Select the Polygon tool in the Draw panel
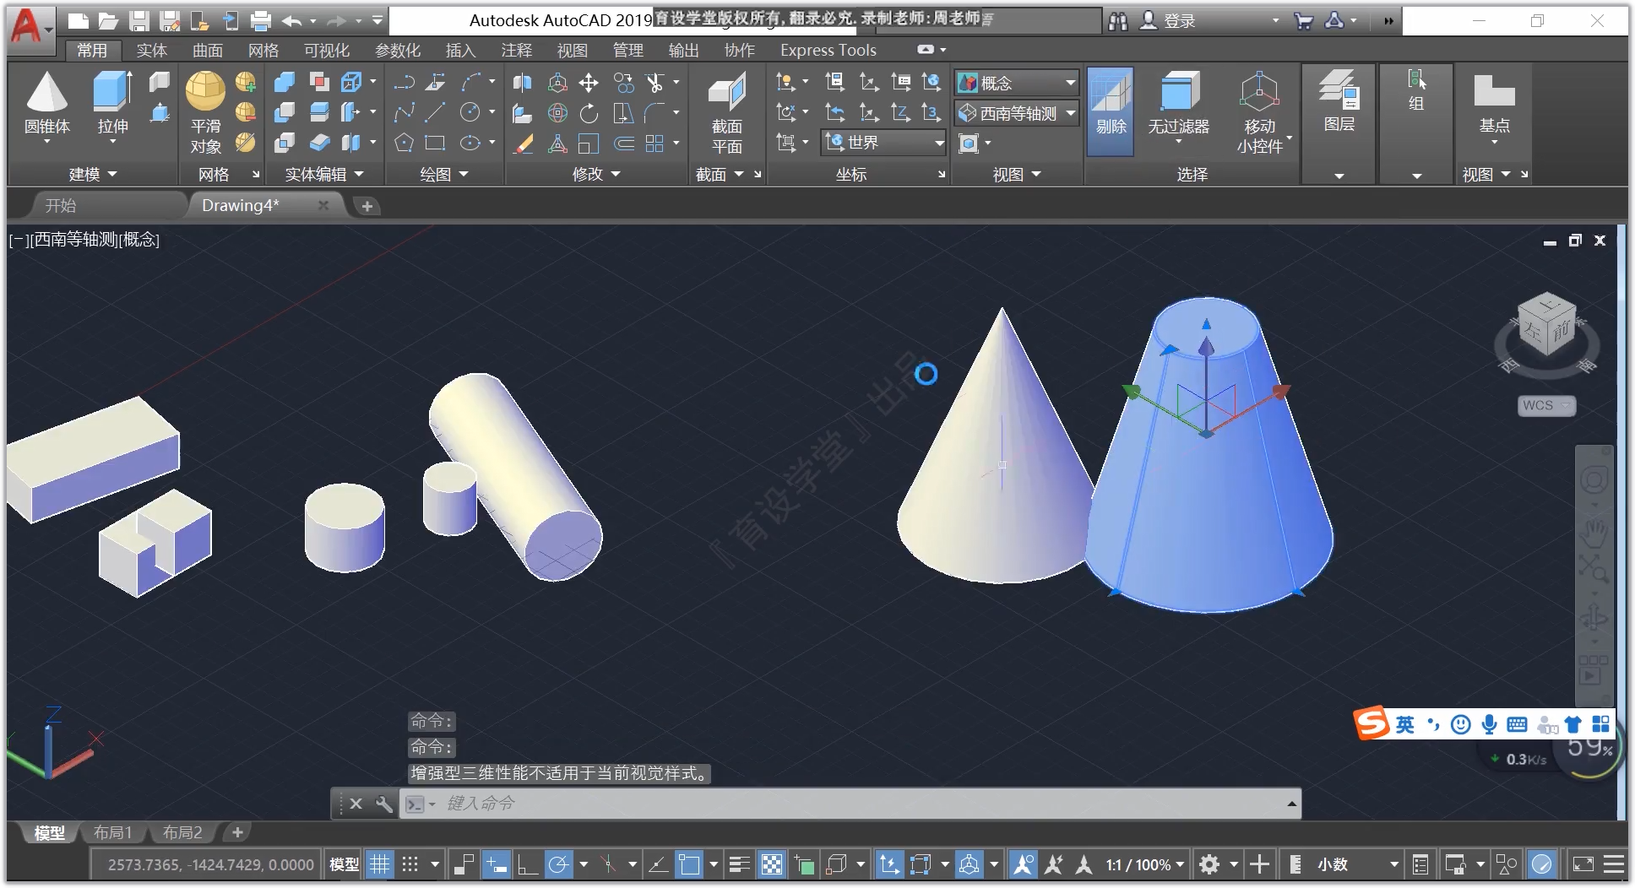The width and height of the screenshot is (1635, 888). 404,143
